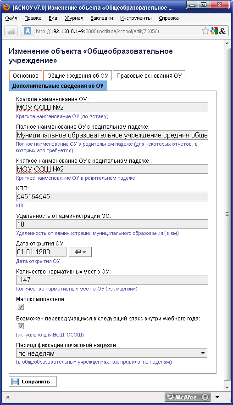Click the site identity 'A' icon
The width and height of the screenshot is (233, 405).
28,31
